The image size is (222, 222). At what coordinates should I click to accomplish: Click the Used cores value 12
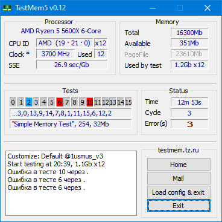pyautogui.click(x=101, y=54)
